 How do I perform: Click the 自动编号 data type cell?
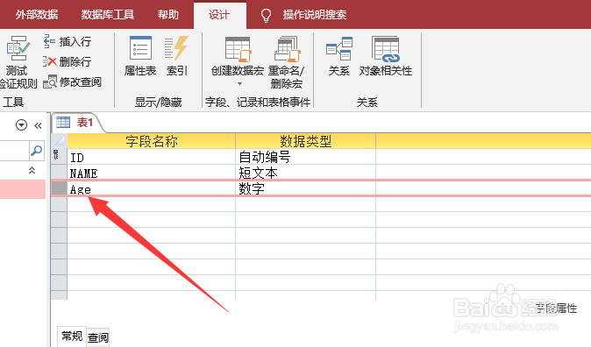305,156
